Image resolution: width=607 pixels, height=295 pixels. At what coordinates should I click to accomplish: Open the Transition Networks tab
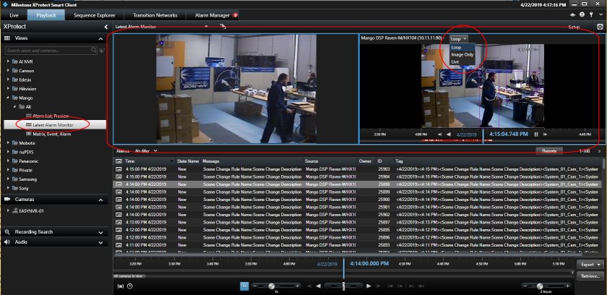pyautogui.click(x=155, y=15)
